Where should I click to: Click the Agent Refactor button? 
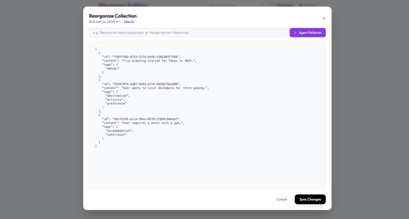click(x=308, y=33)
